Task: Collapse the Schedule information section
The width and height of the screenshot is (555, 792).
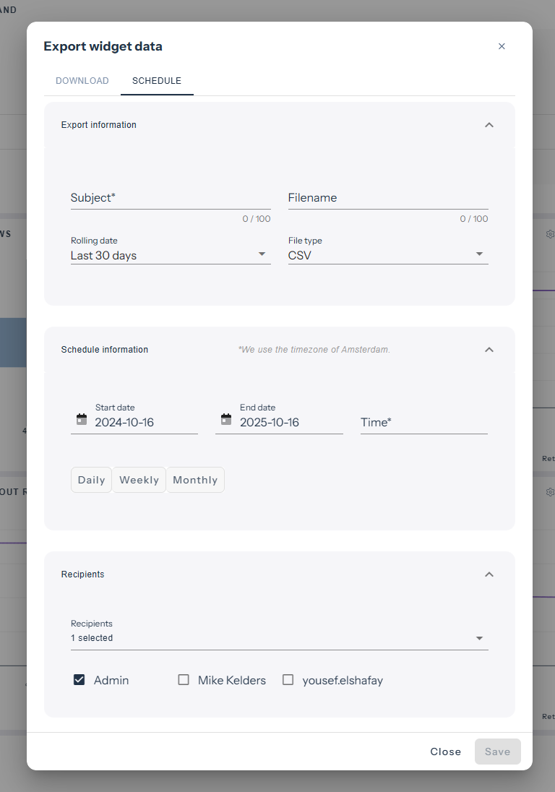Action: click(489, 350)
